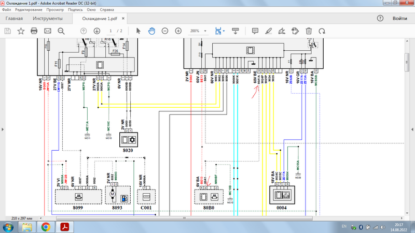Expand the fit page options dropdown
Viewport: 415px width, 233px height.
pos(225,31)
